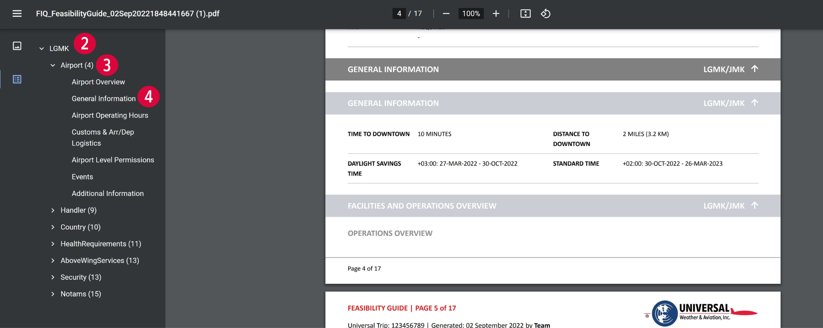
Task: Select the LGMK outline label
Action: pyautogui.click(x=59, y=49)
